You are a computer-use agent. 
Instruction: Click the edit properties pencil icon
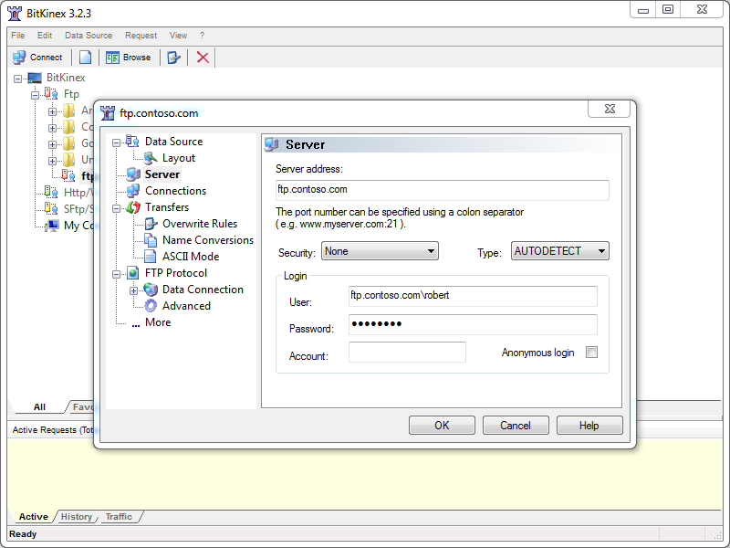(174, 58)
